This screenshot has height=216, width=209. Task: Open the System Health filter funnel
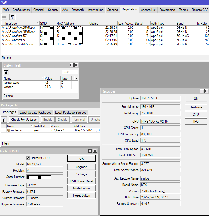coord(6,72)
